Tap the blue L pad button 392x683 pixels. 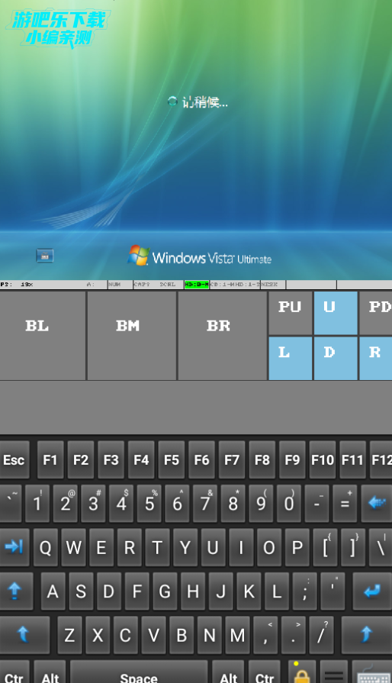(x=291, y=358)
